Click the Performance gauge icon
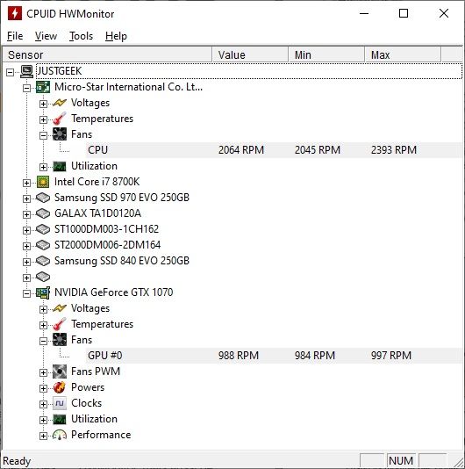The height and width of the screenshot is (469, 465). click(x=60, y=435)
